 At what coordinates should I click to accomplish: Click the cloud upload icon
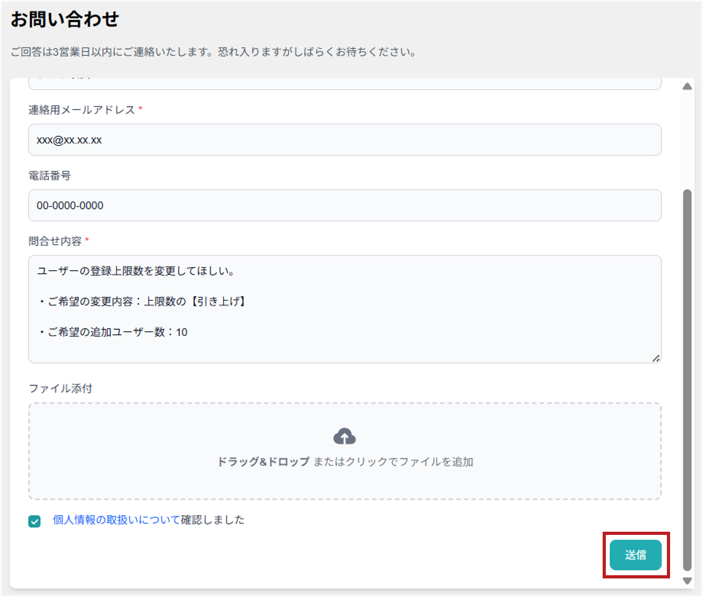pyautogui.click(x=345, y=436)
